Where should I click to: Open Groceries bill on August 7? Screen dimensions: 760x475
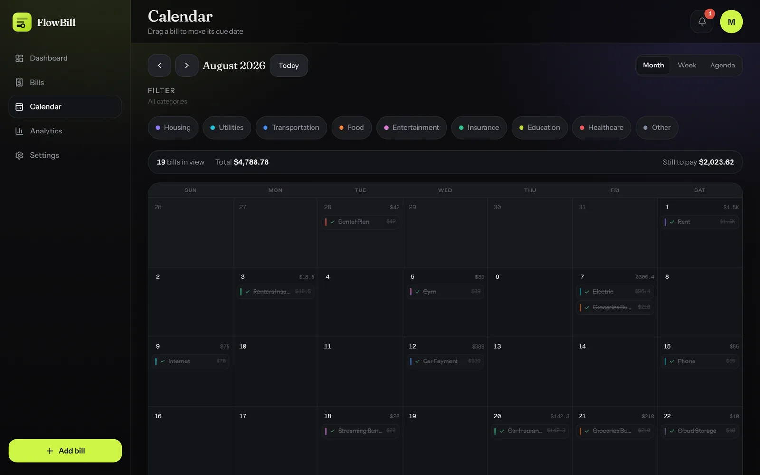click(x=615, y=307)
